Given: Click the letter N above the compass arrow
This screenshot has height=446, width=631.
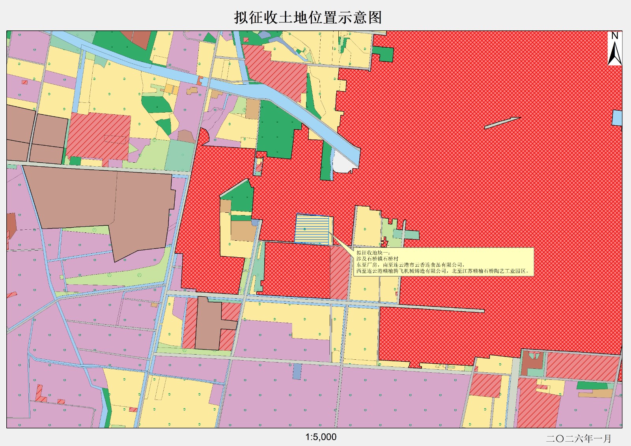Looking at the screenshot, I should point(614,36).
